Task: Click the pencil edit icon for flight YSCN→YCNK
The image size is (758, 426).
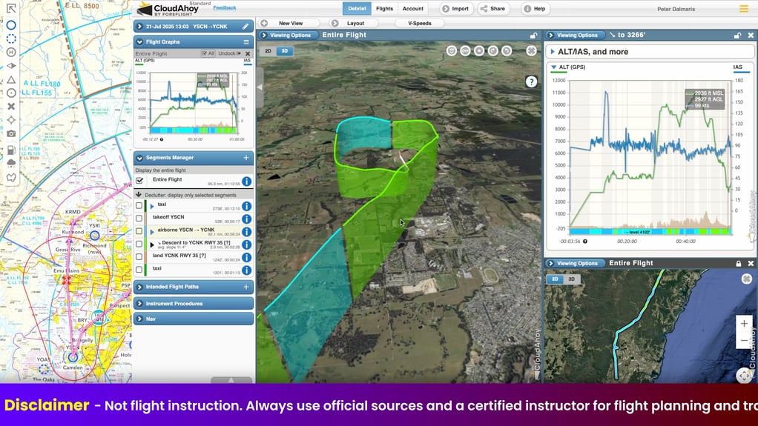Action: (x=245, y=26)
